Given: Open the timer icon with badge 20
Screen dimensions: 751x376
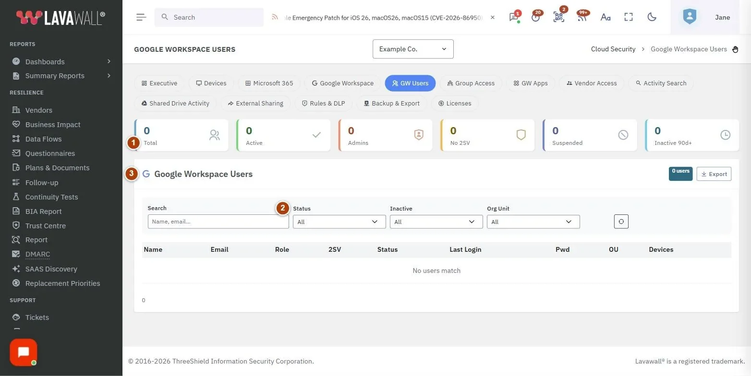Looking at the screenshot, I should [x=536, y=17].
